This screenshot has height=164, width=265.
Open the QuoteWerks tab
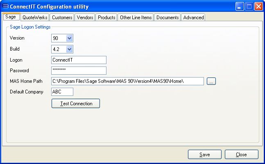click(x=35, y=18)
